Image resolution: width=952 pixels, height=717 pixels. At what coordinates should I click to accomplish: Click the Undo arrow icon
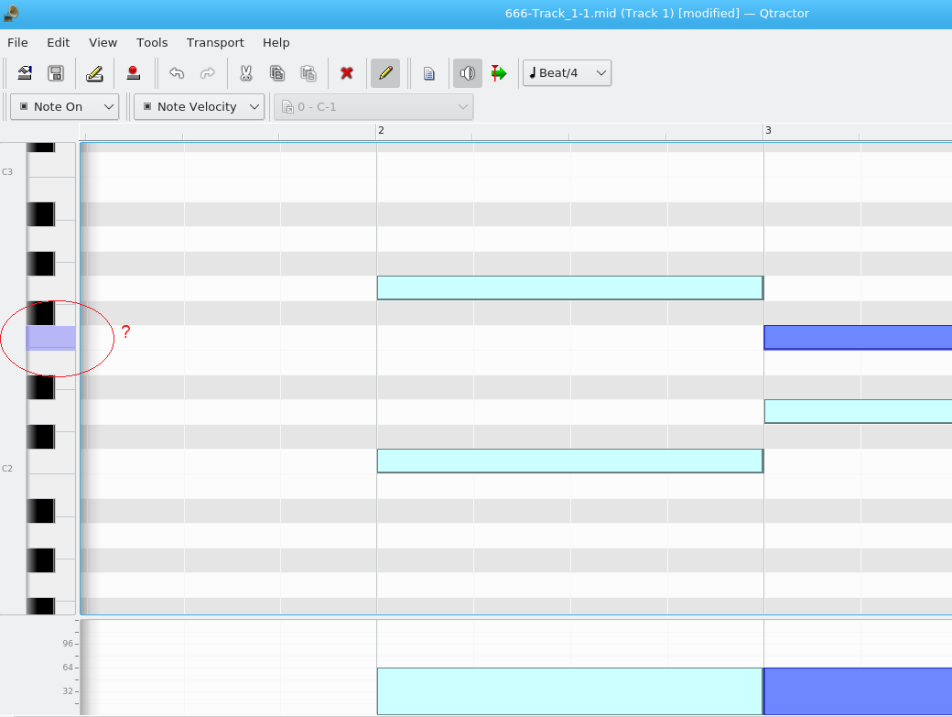176,73
